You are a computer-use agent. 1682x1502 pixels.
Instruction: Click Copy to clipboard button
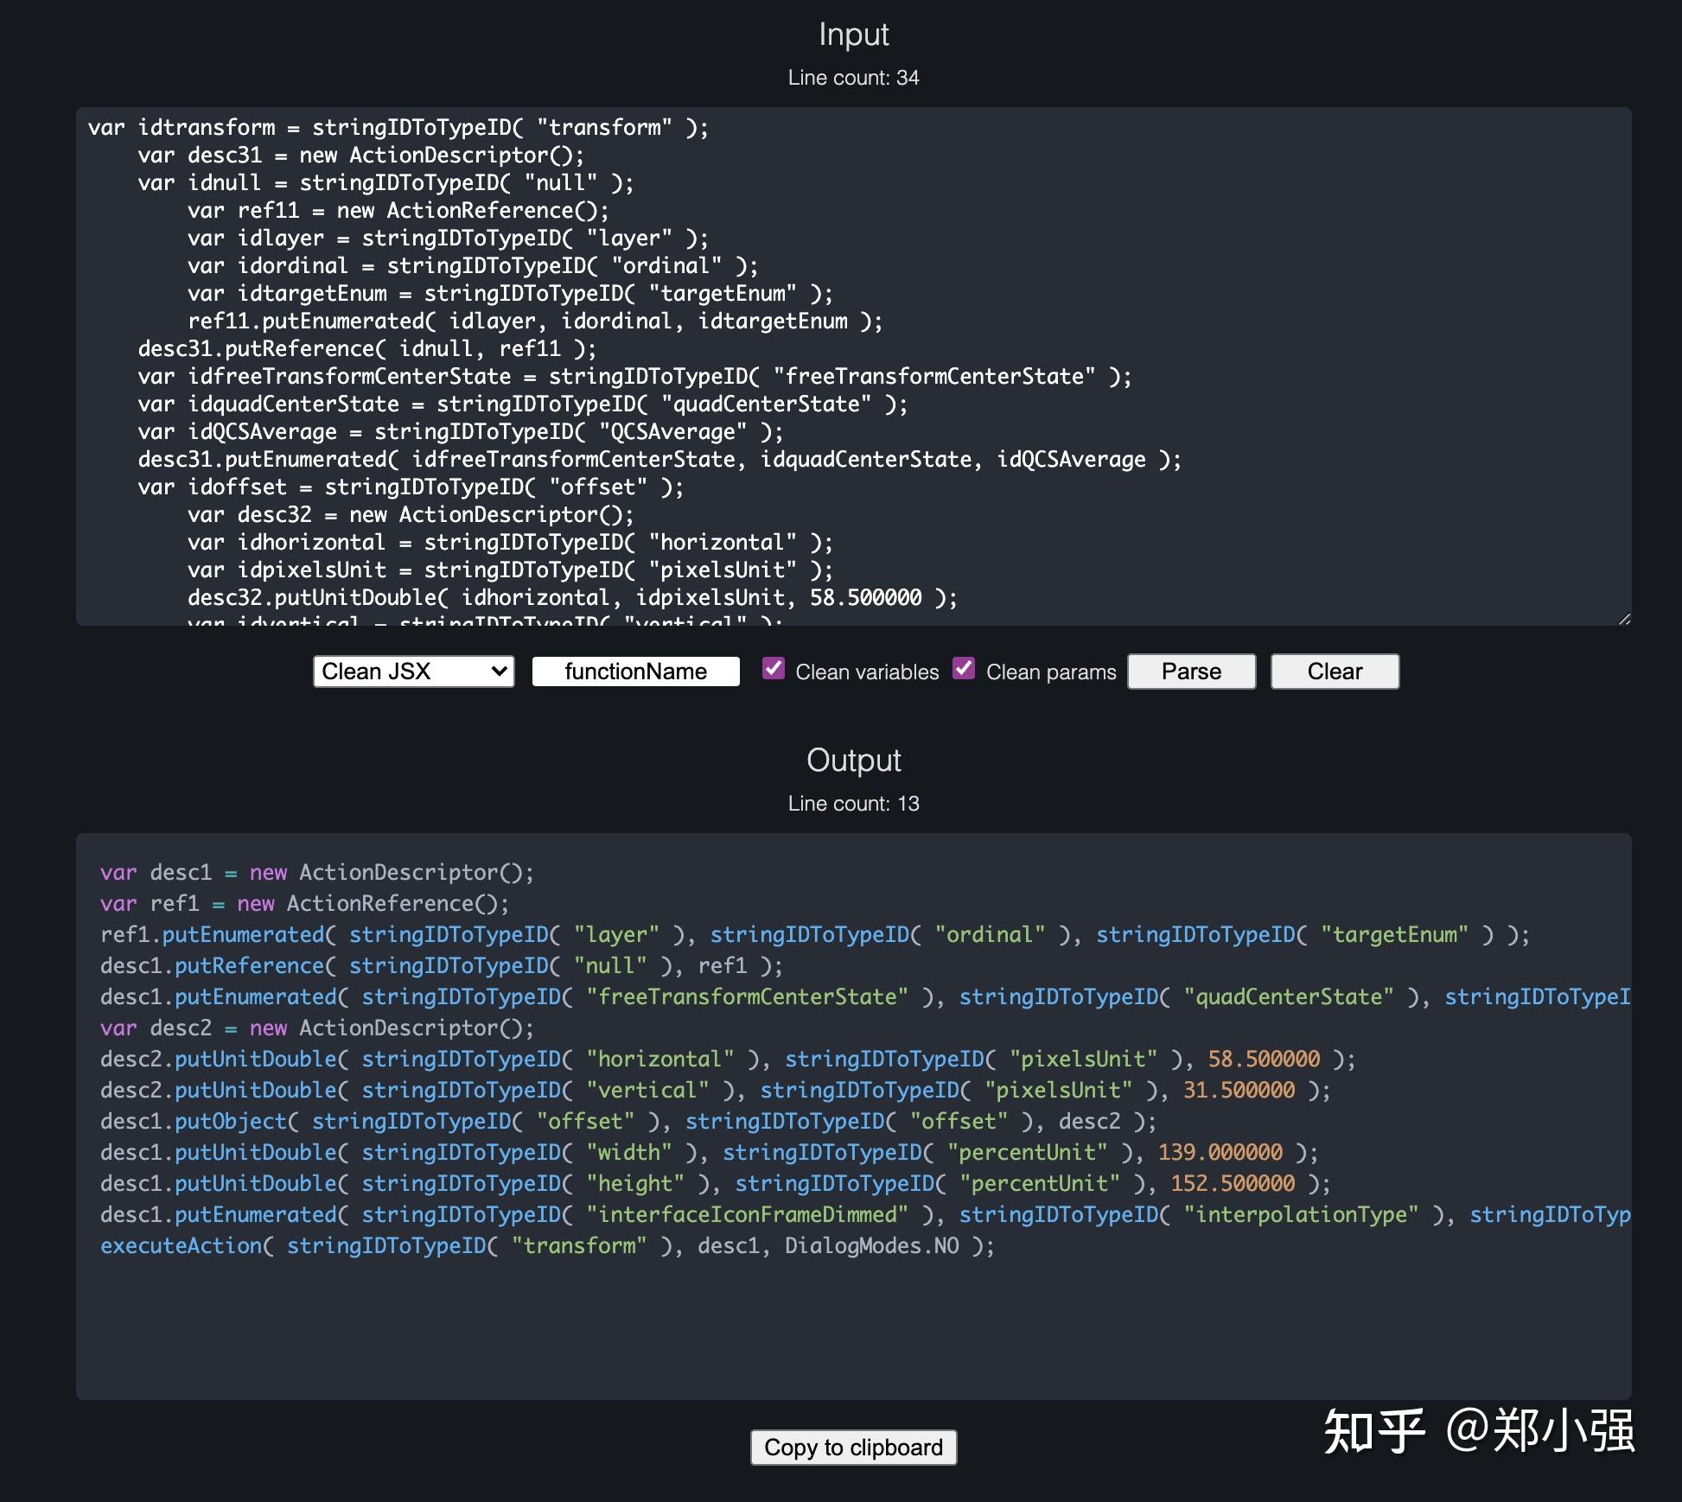click(853, 1448)
